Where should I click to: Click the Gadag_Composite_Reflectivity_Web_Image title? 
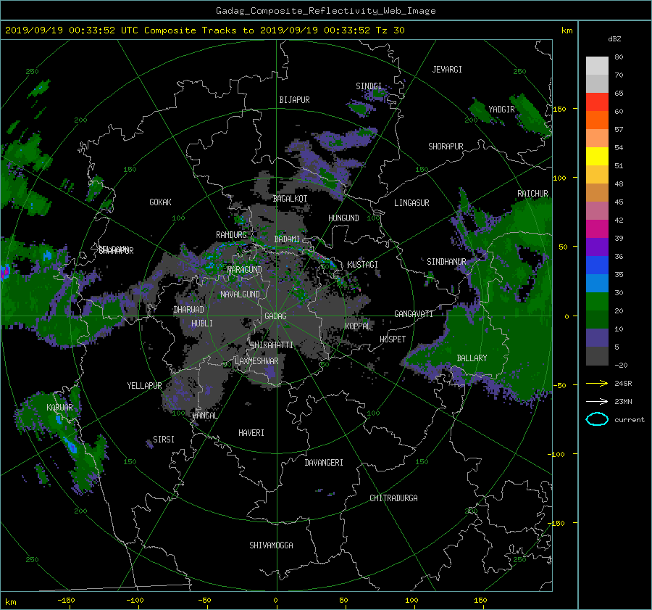click(x=325, y=11)
